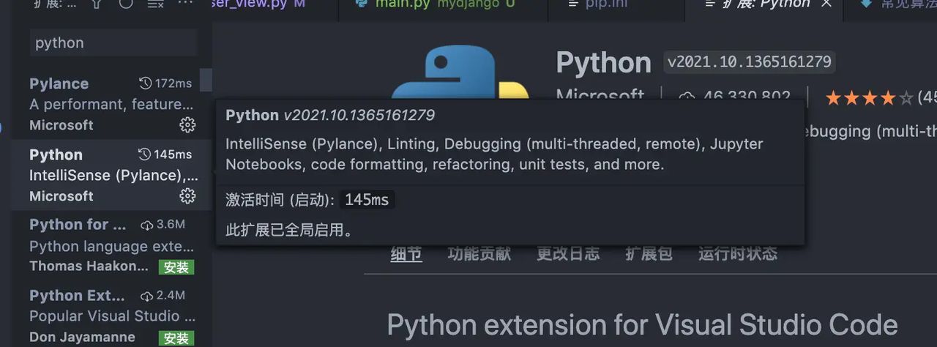Click the Pylance activation time clock icon
937x347 pixels.
pyautogui.click(x=145, y=83)
